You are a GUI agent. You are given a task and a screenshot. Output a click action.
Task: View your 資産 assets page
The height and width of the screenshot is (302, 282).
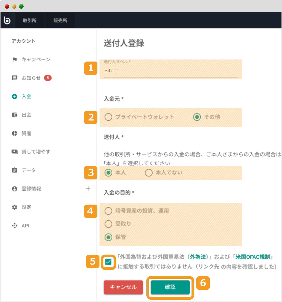[27, 133]
